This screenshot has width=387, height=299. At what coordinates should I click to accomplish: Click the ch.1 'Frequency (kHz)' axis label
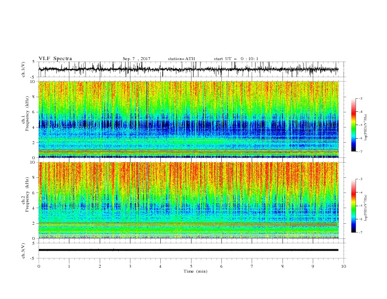tap(27, 114)
